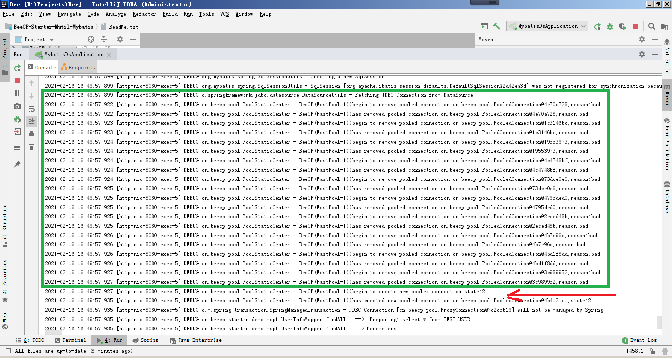Open Run panel settings gear
The height and width of the screenshot is (358, 672).
[x=642, y=54]
